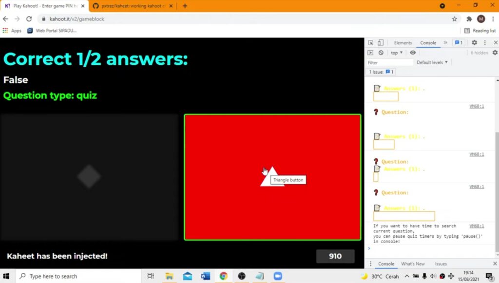The height and width of the screenshot is (283, 499).
Task: Open Google Chrome from the taskbar
Action: coord(223,276)
